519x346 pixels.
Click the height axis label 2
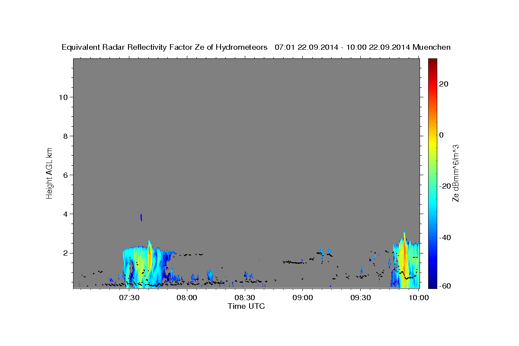click(65, 253)
